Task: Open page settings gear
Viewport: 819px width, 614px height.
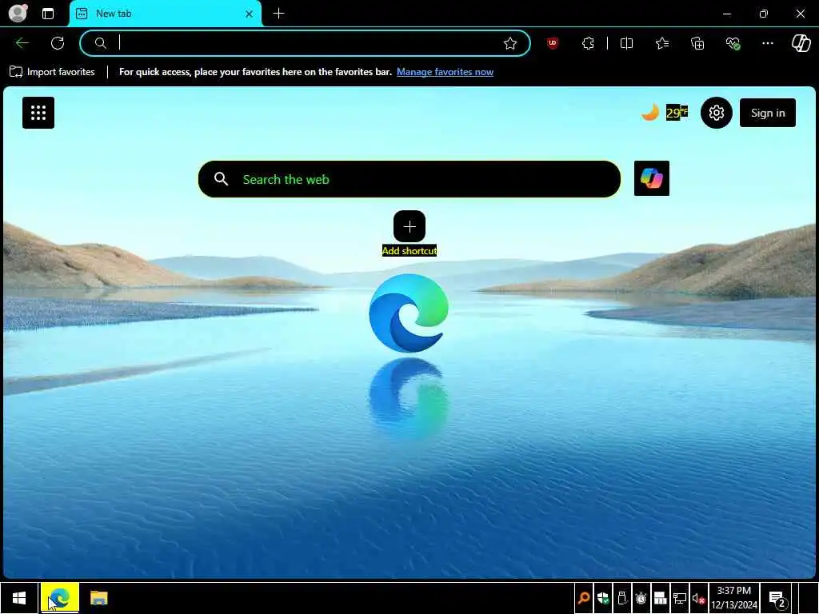Action: pyautogui.click(x=717, y=113)
